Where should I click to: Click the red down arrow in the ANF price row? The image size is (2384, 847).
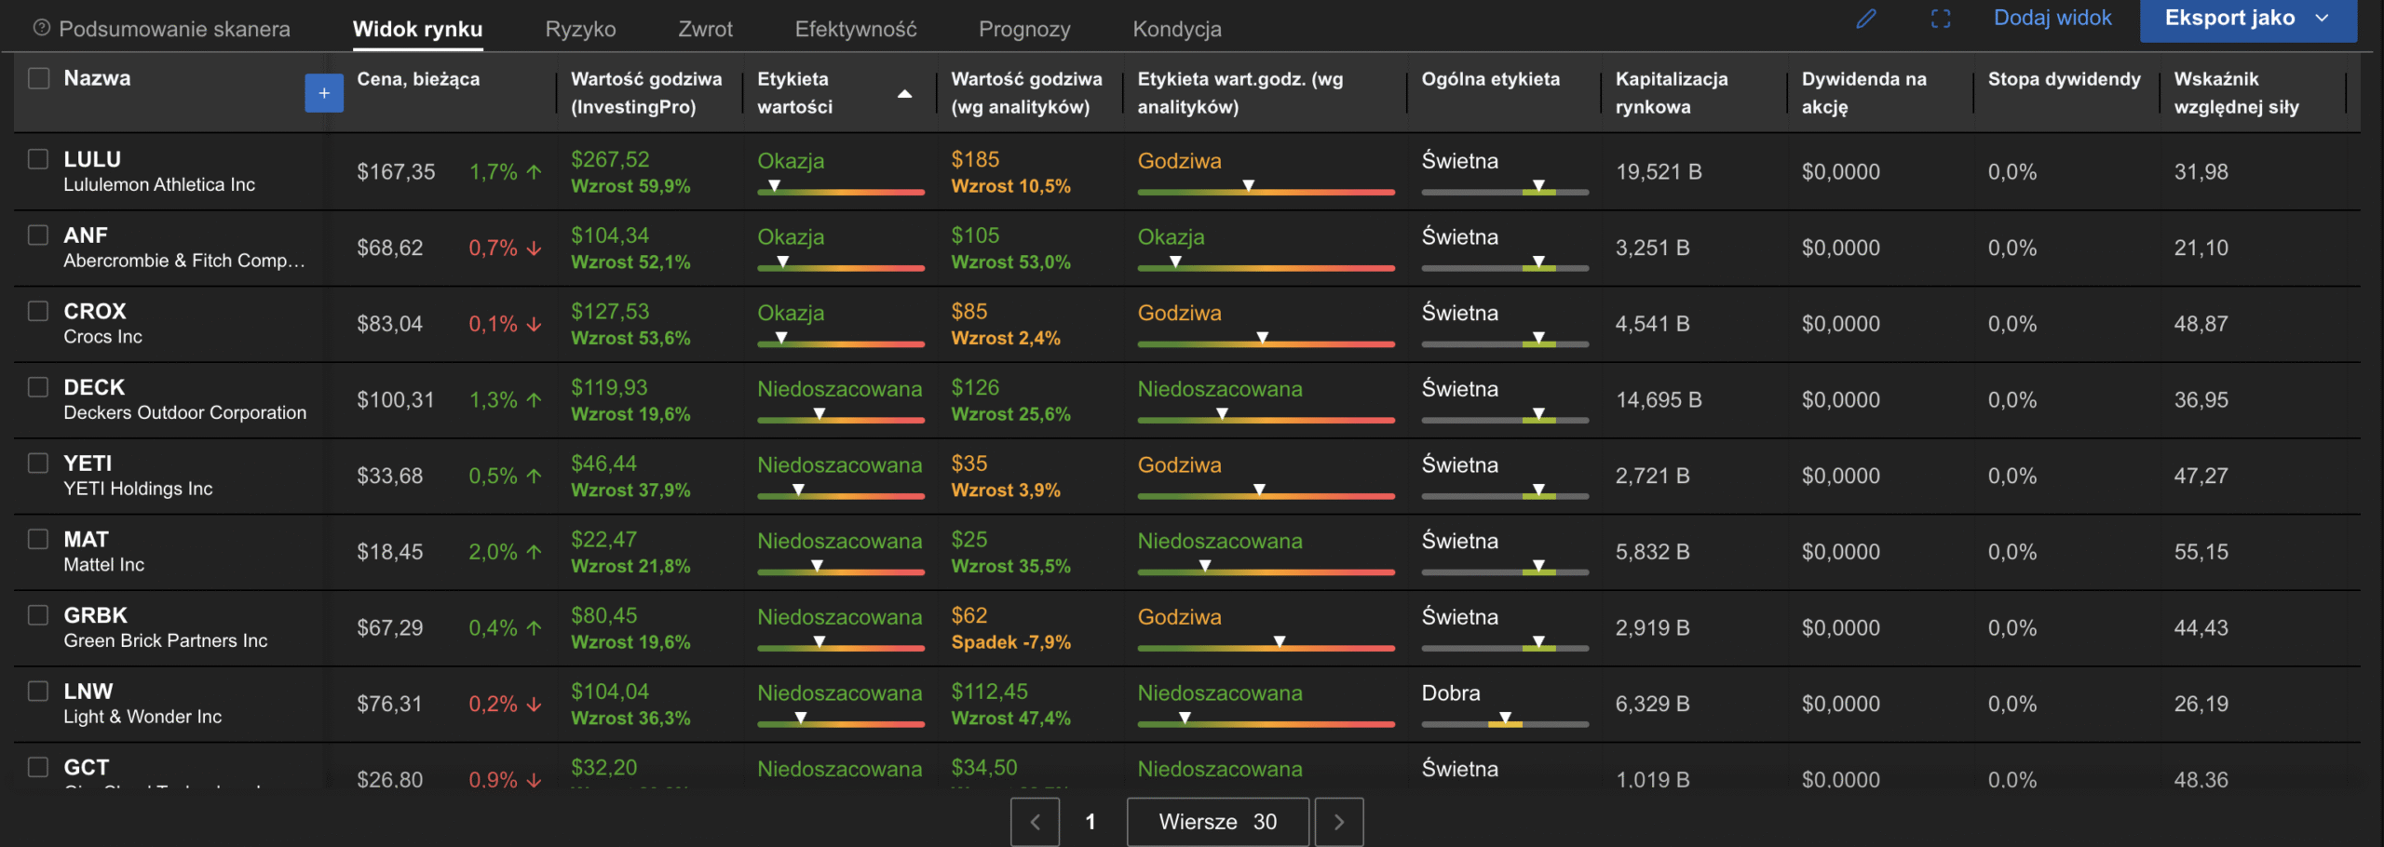(534, 249)
